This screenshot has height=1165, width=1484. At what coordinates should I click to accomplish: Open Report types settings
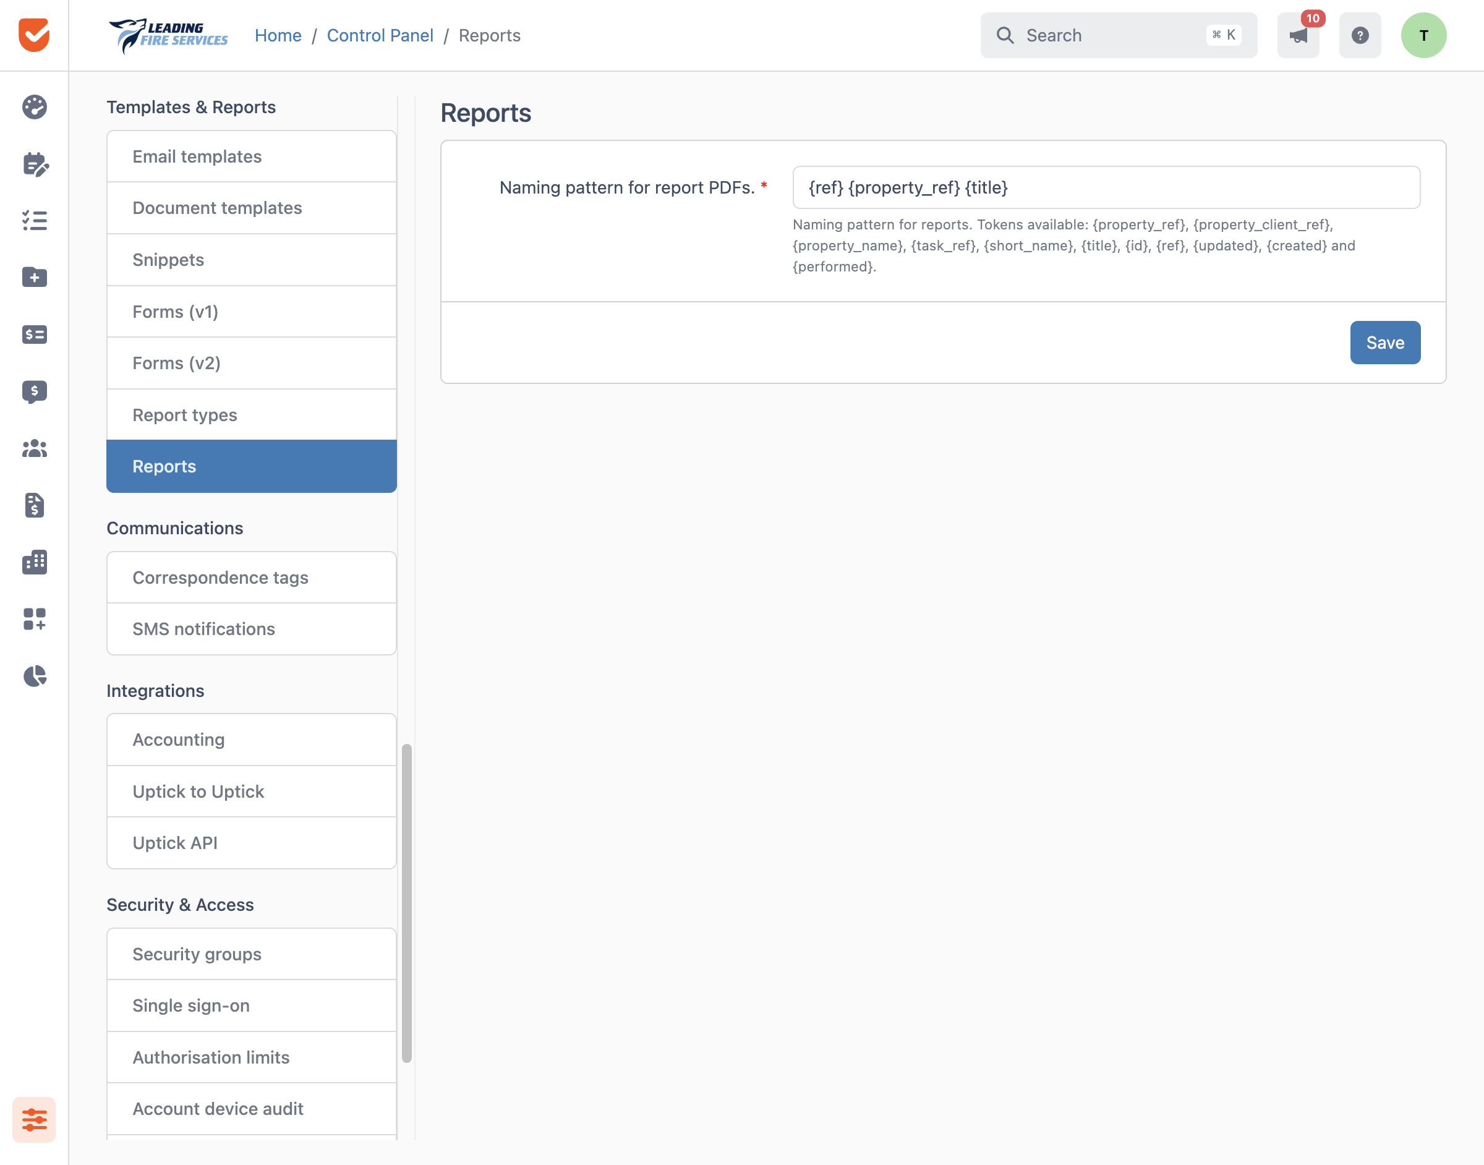point(252,415)
